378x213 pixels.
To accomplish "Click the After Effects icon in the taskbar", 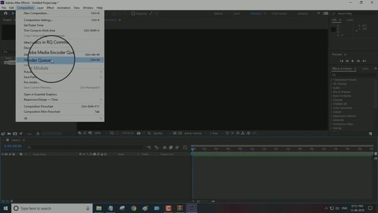I will [x=191, y=208].
